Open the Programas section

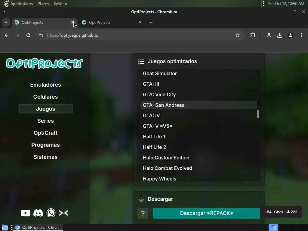(46, 145)
